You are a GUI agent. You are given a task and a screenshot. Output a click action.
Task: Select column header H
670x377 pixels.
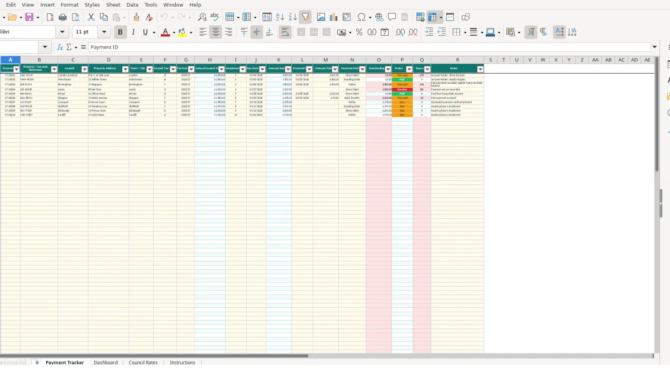click(x=210, y=60)
